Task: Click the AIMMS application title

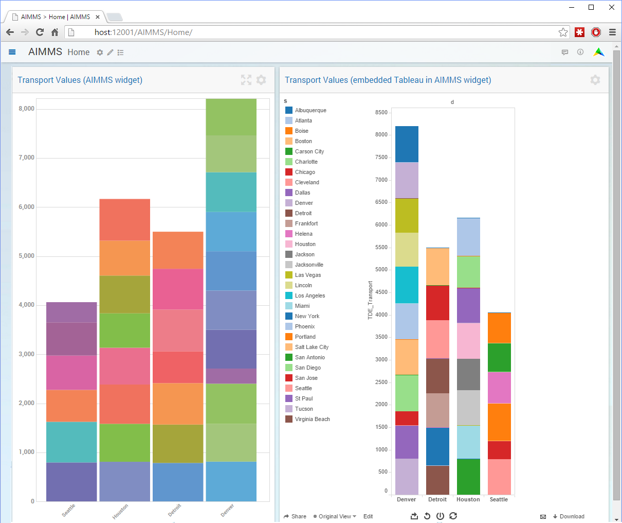Action: [45, 52]
